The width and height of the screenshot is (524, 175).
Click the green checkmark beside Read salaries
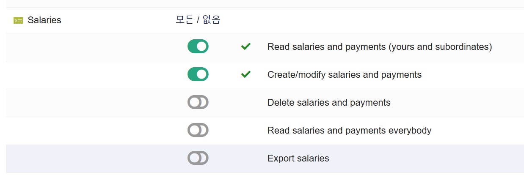tap(245, 46)
